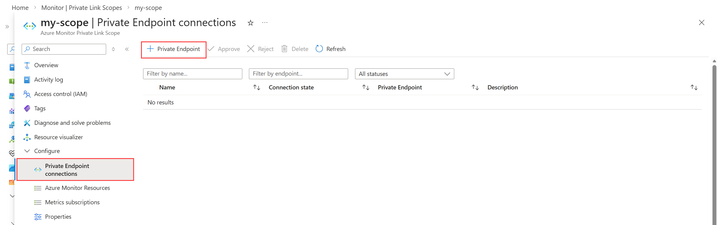
Task: Close the my-scope blade
Action: [x=702, y=22]
